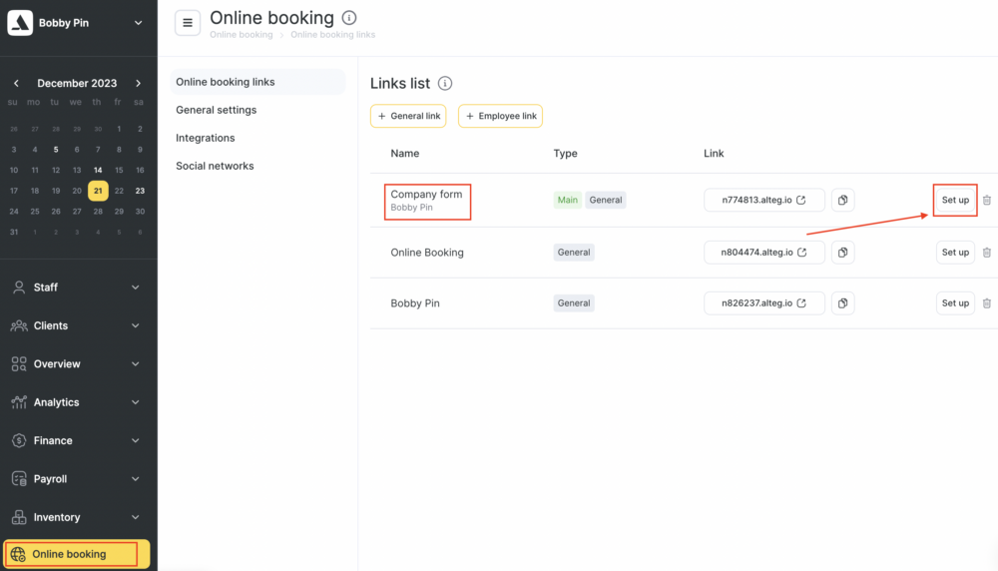
Task: Go to next month in calendar
Action: point(139,84)
